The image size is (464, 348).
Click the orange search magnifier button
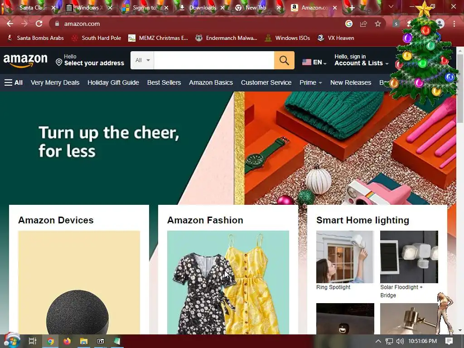click(x=284, y=60)
